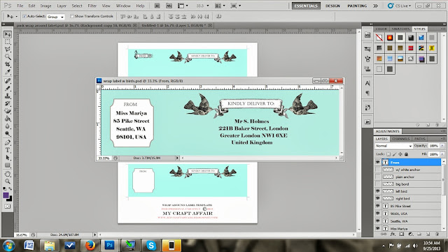Select the Clone Stamp tool
This screenshot has height=252, width=448.
point(8,96)
